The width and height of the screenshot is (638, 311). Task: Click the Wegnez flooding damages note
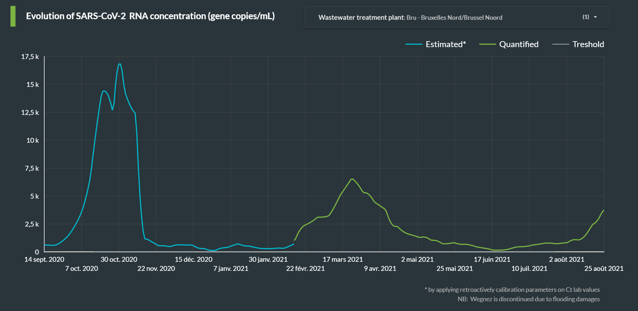tap(529, 299)
